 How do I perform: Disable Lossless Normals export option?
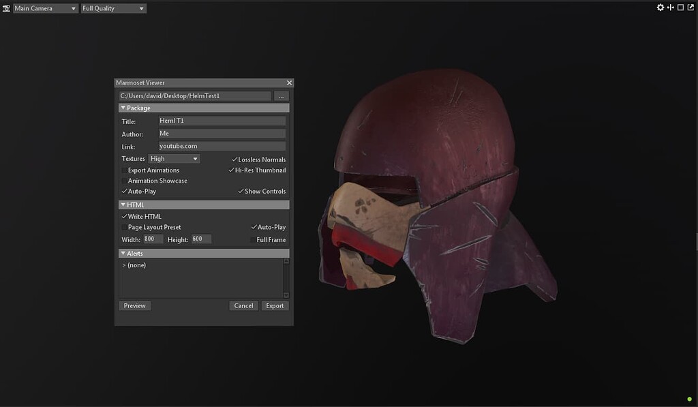click(x=234, y=159)
